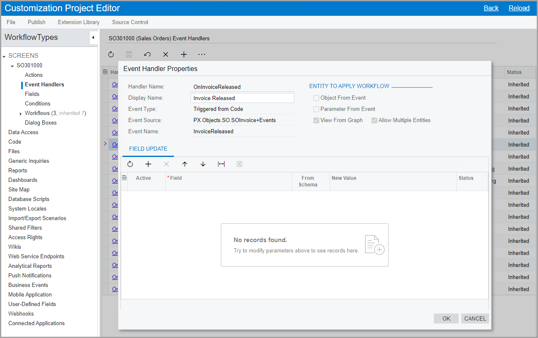Click the refresh icon in Field Update toolbar
This screenshot has width=538, height=338.
click(x=130, y=164)
